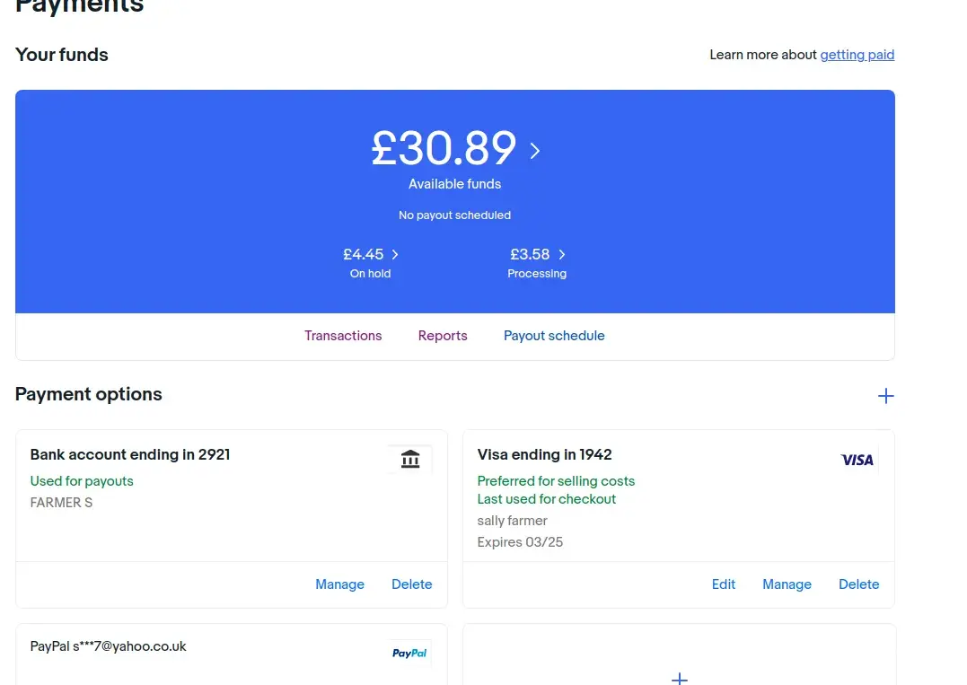Click plus icon in empty payment card

[x=680, y=678]
